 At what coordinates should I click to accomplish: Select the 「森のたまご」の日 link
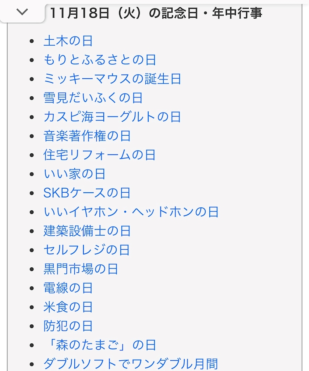pos(100,345)
